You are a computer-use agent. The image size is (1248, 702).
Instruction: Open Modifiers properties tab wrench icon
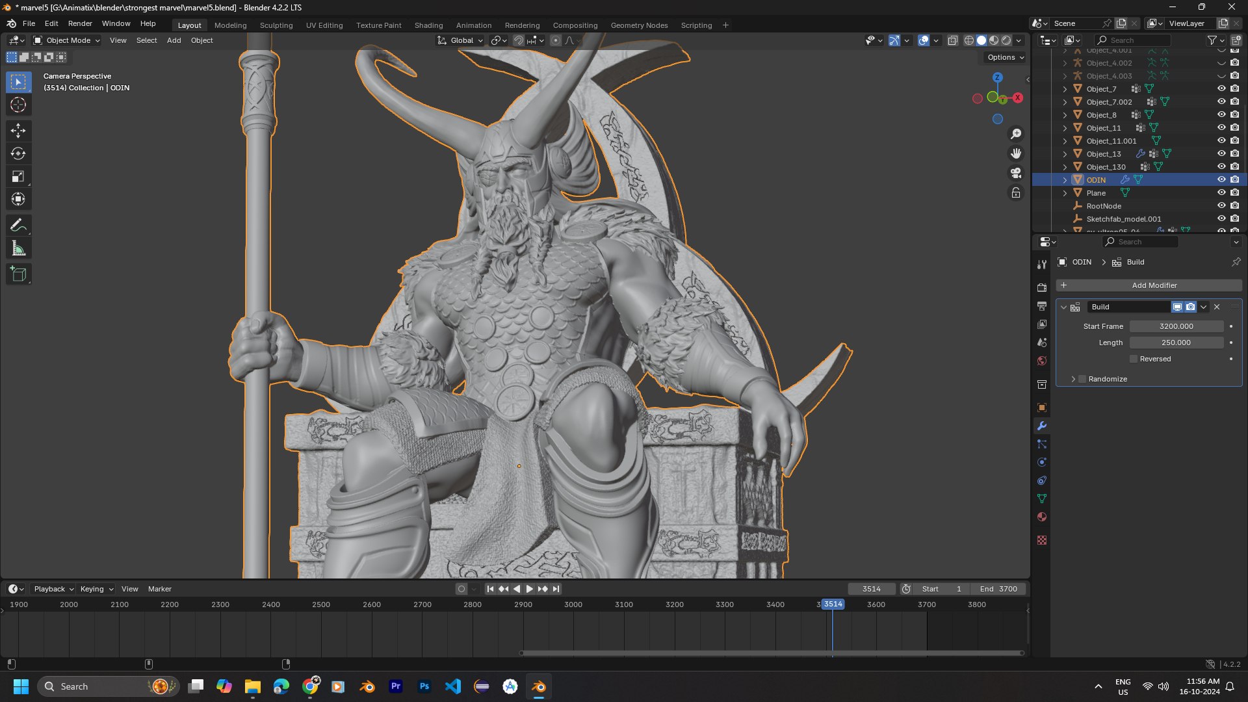1042,426
